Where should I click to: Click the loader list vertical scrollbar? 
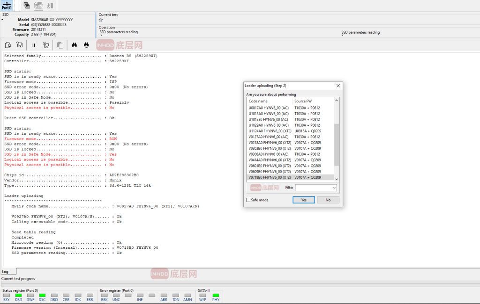coord(336,145)
